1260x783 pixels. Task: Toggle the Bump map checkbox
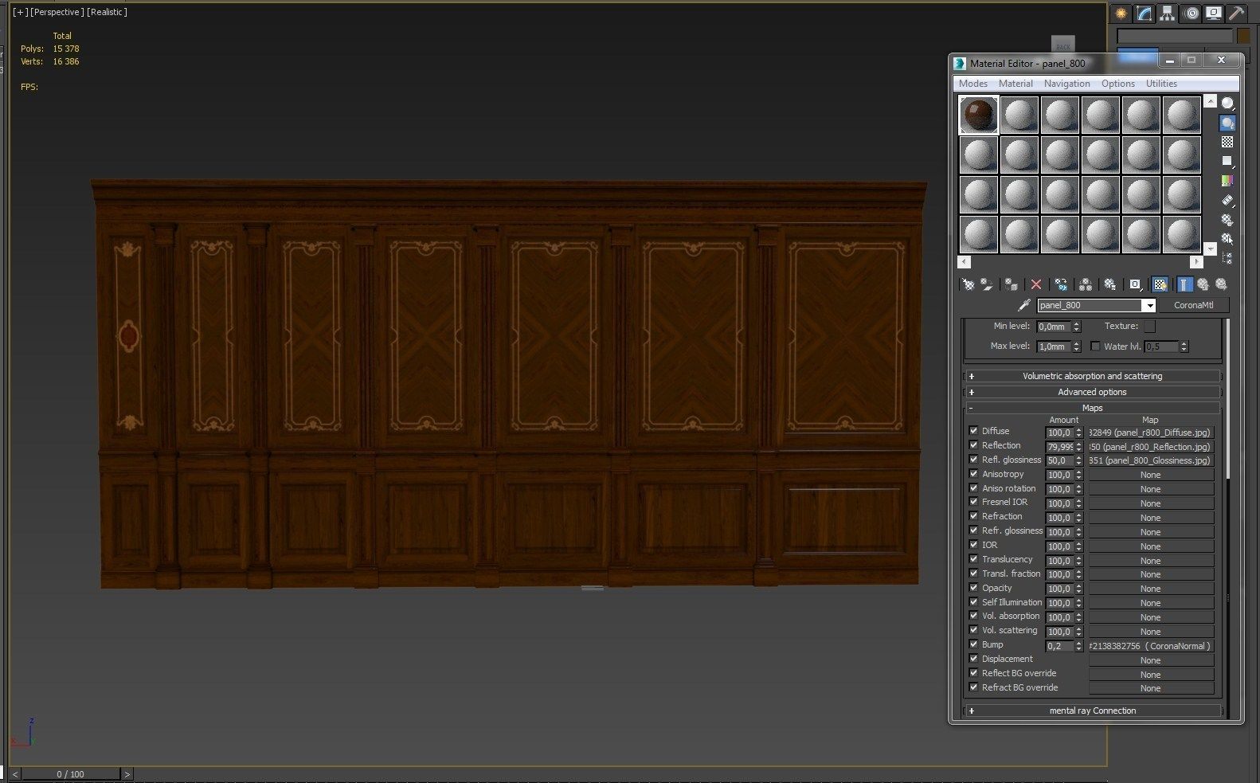click(x=973, y=644)
